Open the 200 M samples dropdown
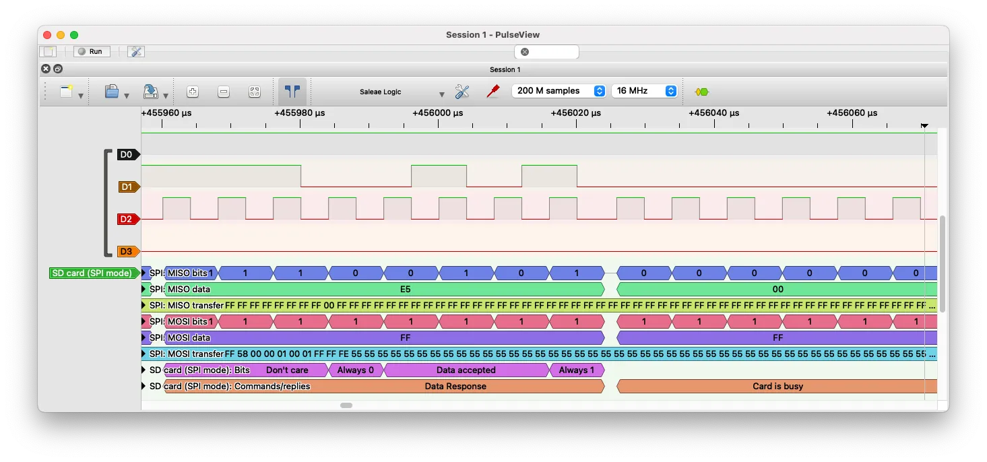The width and height of the screenshot is (987, 462). pos(559,91)
